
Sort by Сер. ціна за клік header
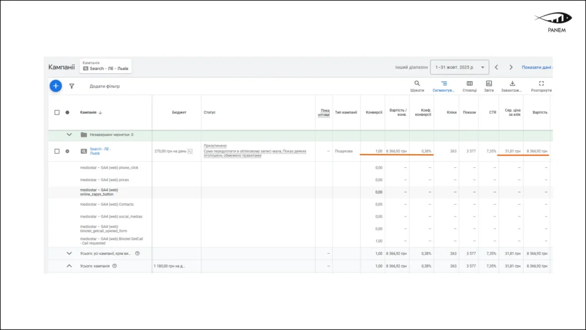[512, 112]
